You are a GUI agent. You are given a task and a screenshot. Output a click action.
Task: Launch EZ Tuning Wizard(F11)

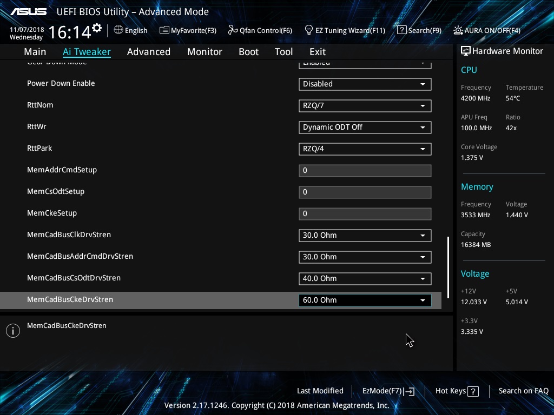[345, 30]
